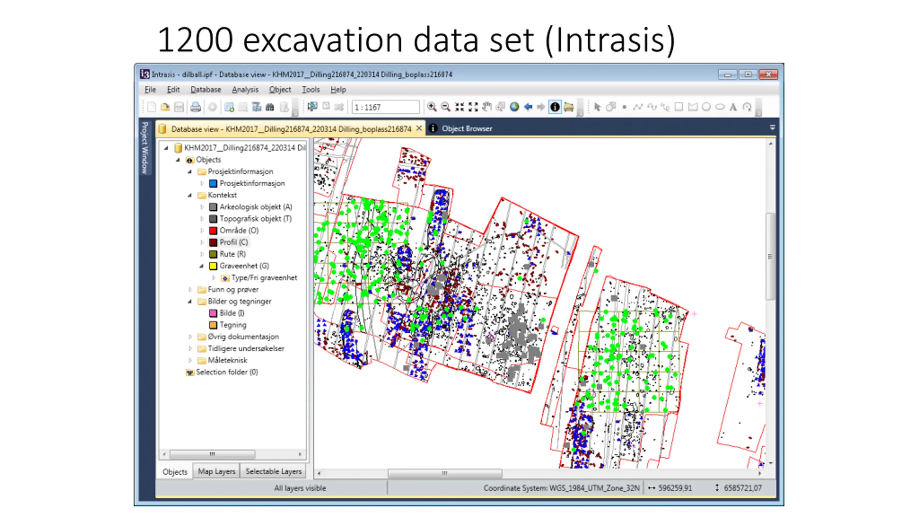The image size is (919, 517).
Task: Switch to the Objects tab
Action: tap(175, 472)
